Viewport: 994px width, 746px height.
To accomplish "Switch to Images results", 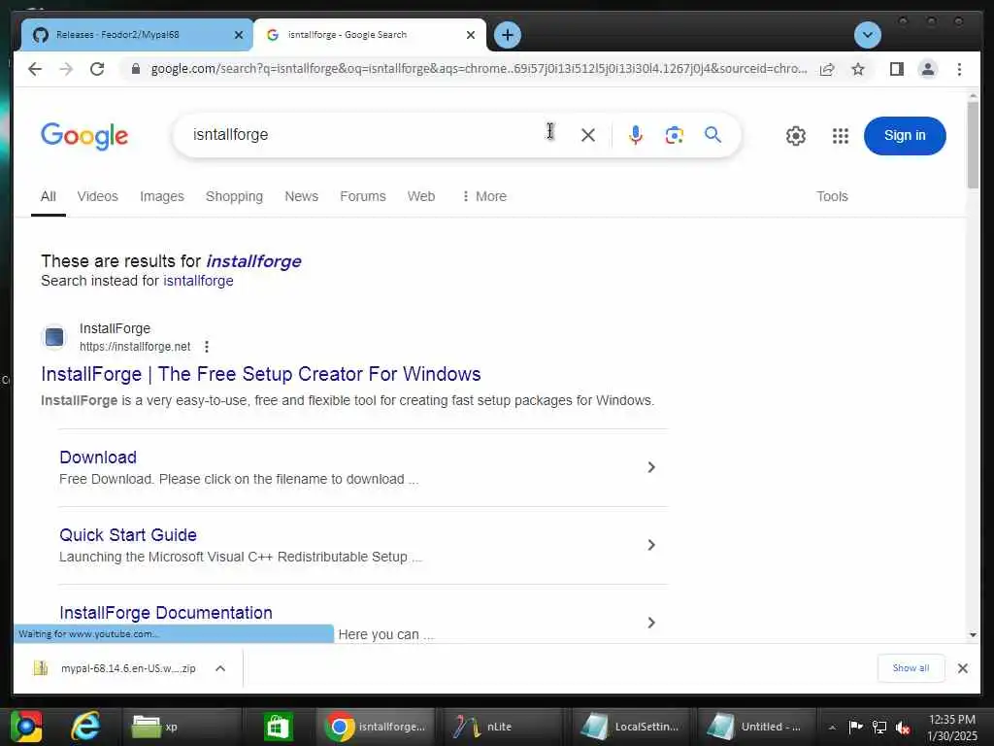I will 162,196.
